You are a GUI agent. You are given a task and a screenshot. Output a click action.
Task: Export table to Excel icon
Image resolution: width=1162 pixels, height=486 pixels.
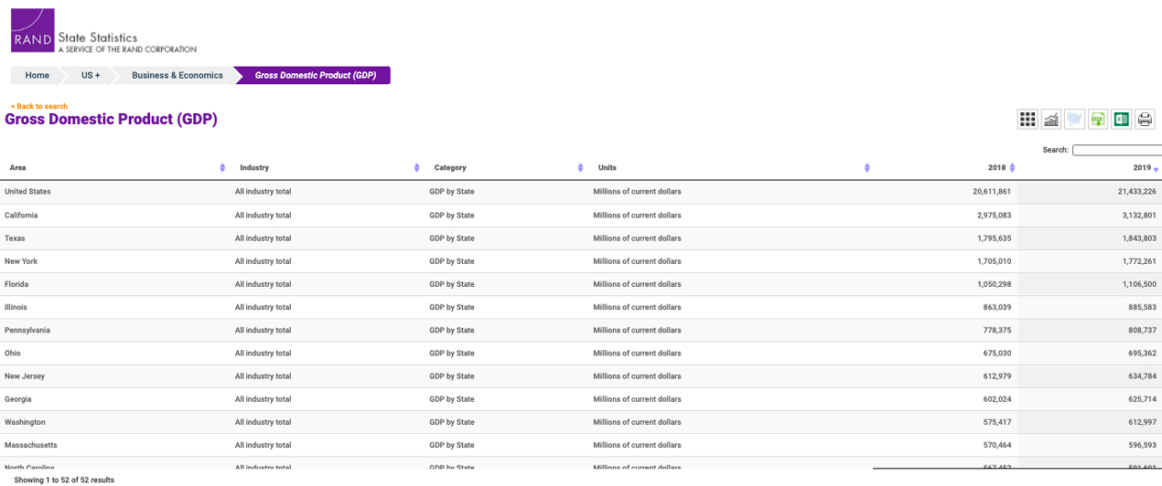tap(1121, 120)
